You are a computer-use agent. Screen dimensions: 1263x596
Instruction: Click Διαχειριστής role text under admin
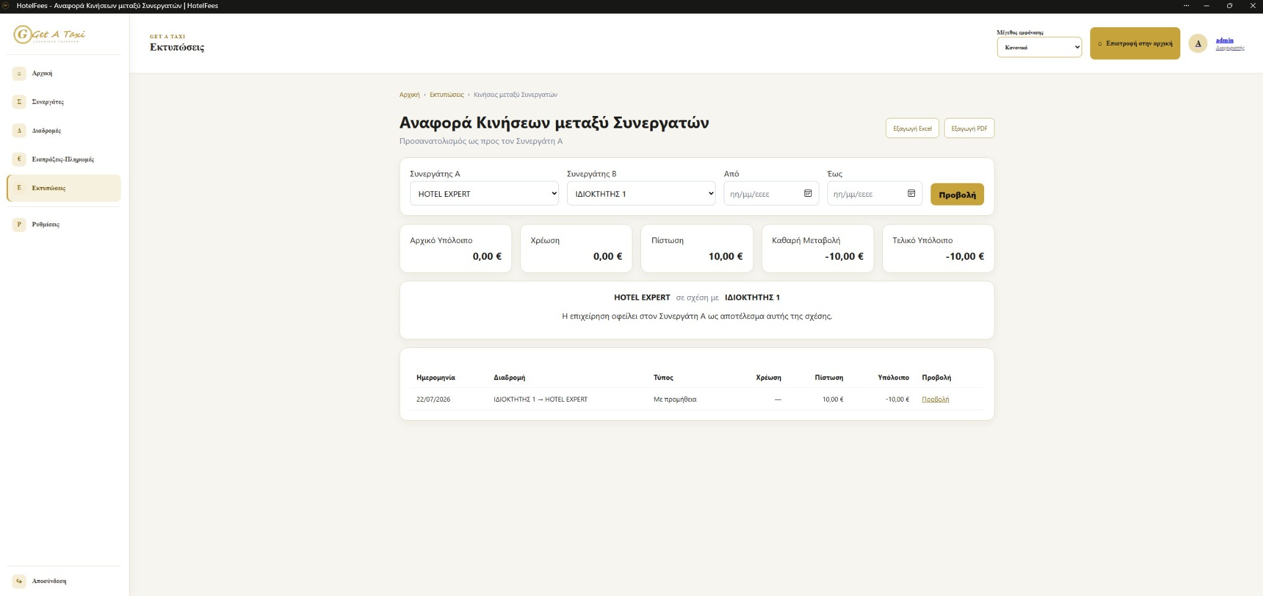(1230, 48)
